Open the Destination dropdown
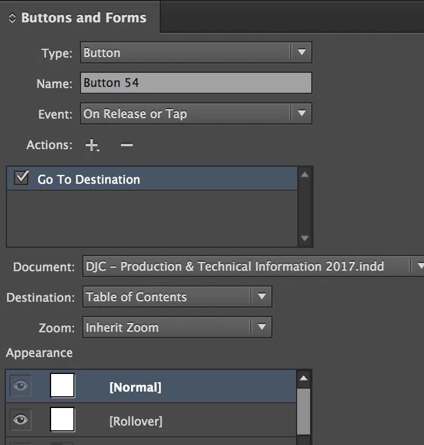 tap(261, 296)
